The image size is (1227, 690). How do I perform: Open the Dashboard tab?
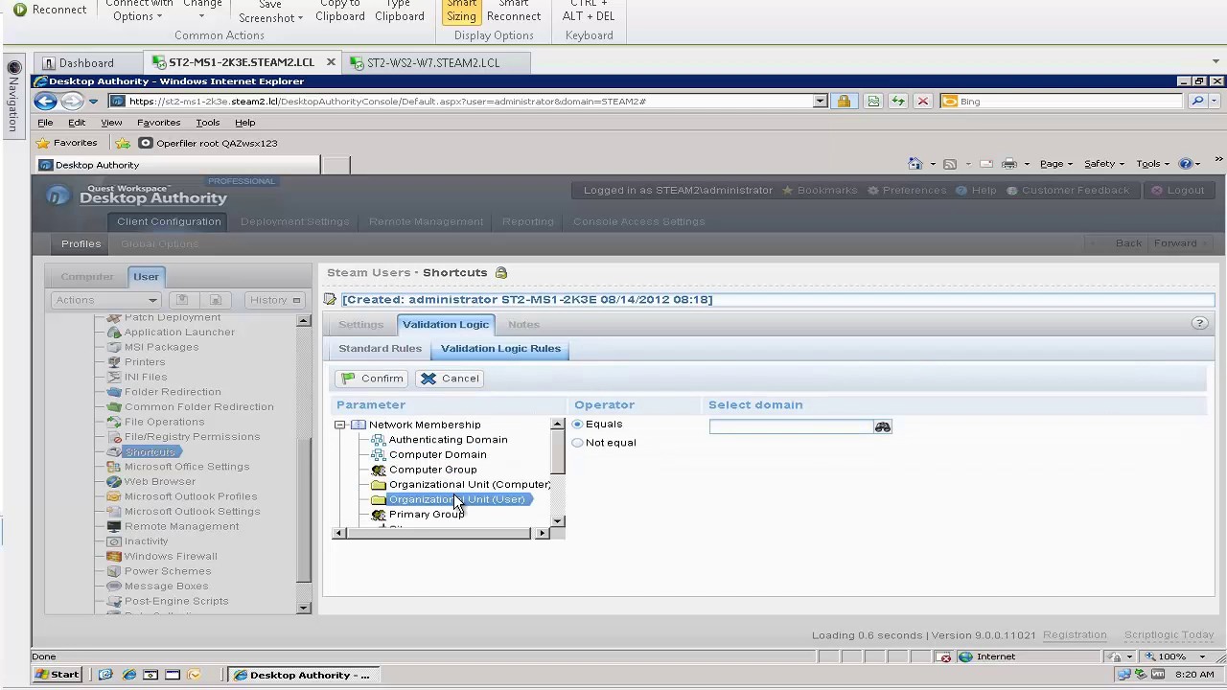pyautogui.click(x=86, y=62)
